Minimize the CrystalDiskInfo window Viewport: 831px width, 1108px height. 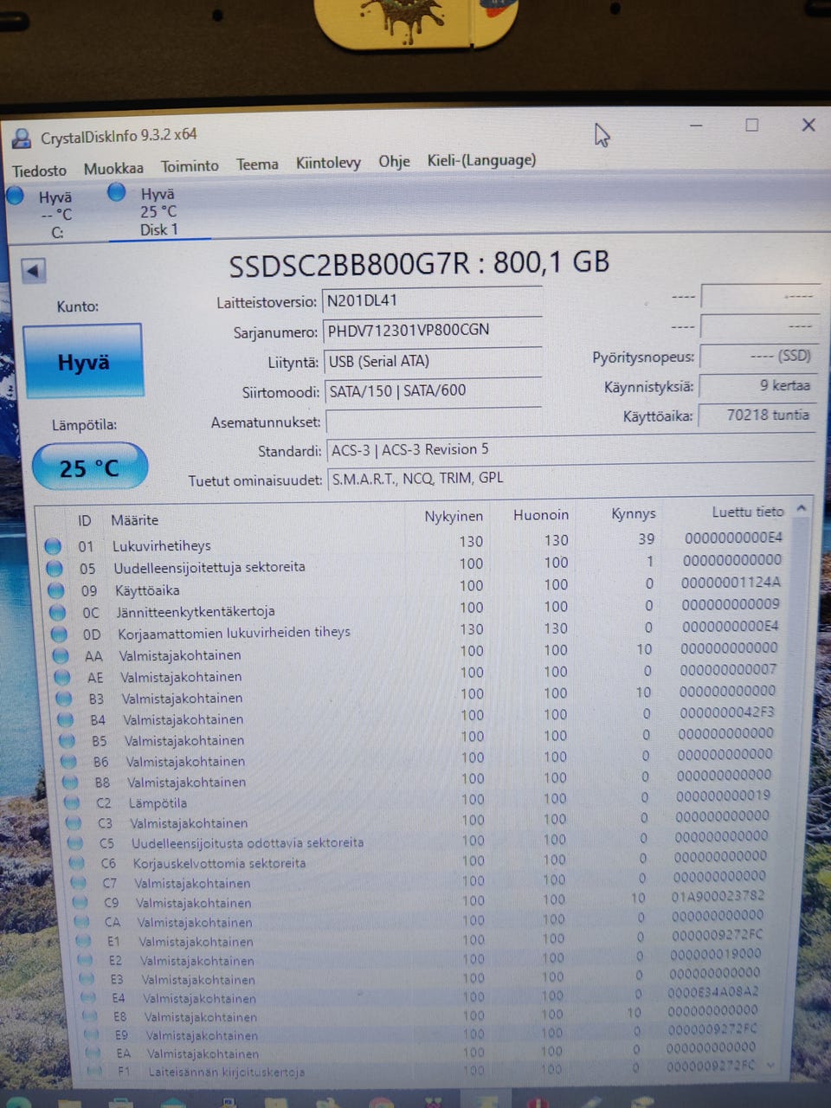(x=696, y=126)
